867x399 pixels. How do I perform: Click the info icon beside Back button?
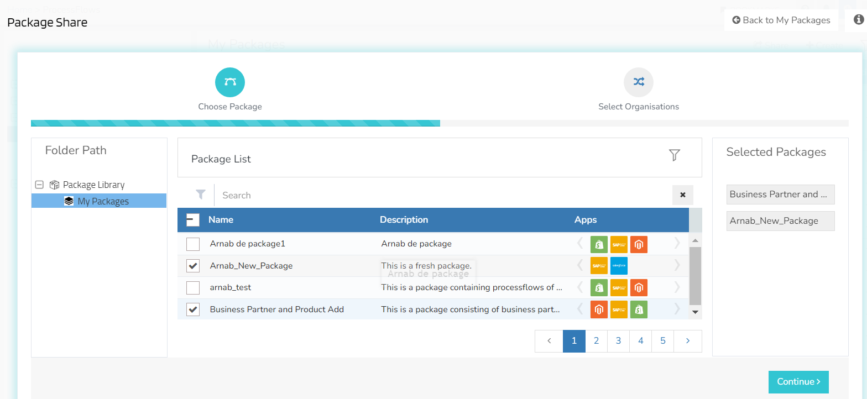point(858,20)
